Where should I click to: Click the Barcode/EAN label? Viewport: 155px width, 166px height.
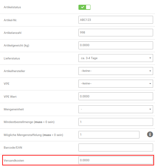pyautogui.click(x=13, y=148)
